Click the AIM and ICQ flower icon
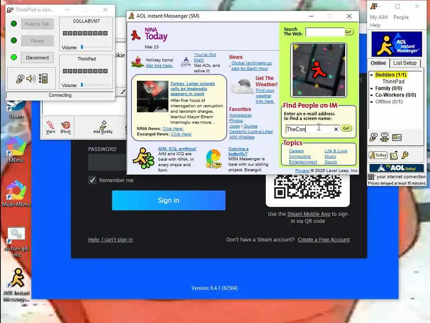Screen dimensions: 430x323 (143, 158)
